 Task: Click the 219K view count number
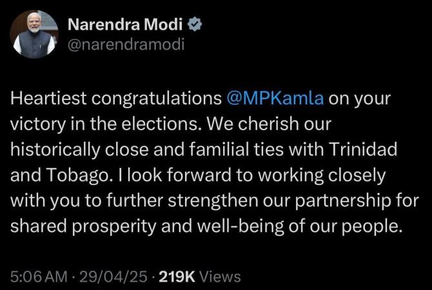coord(177,277)
